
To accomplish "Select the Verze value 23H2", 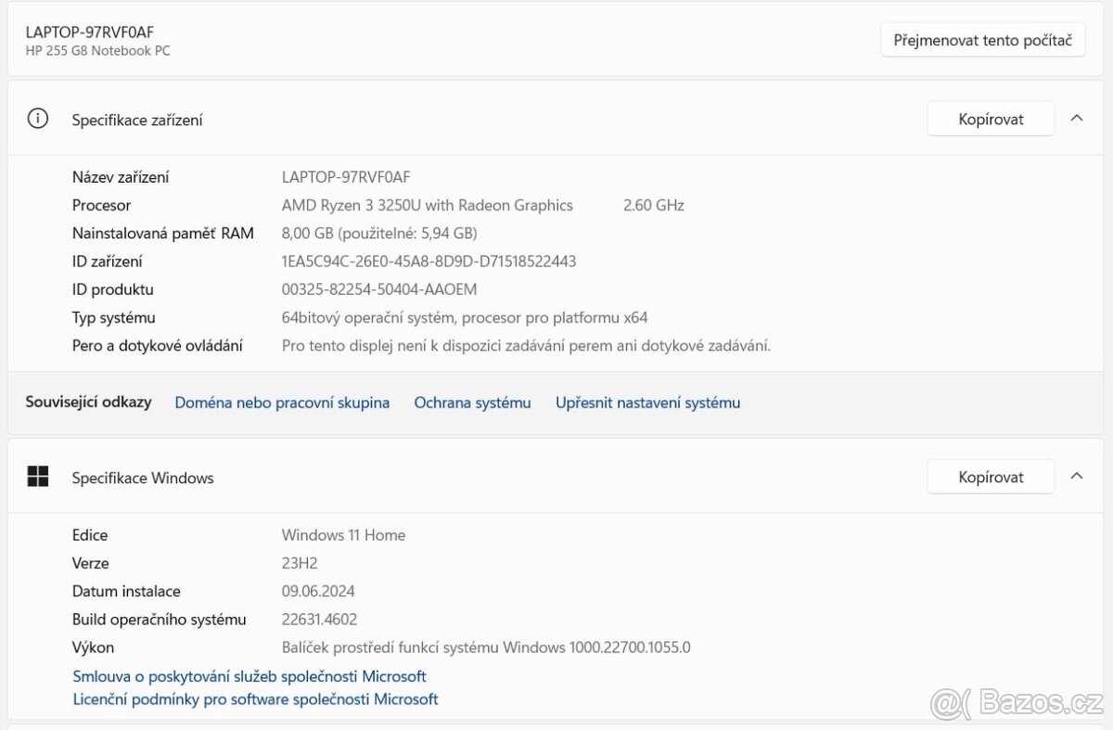I will (300, 563).
